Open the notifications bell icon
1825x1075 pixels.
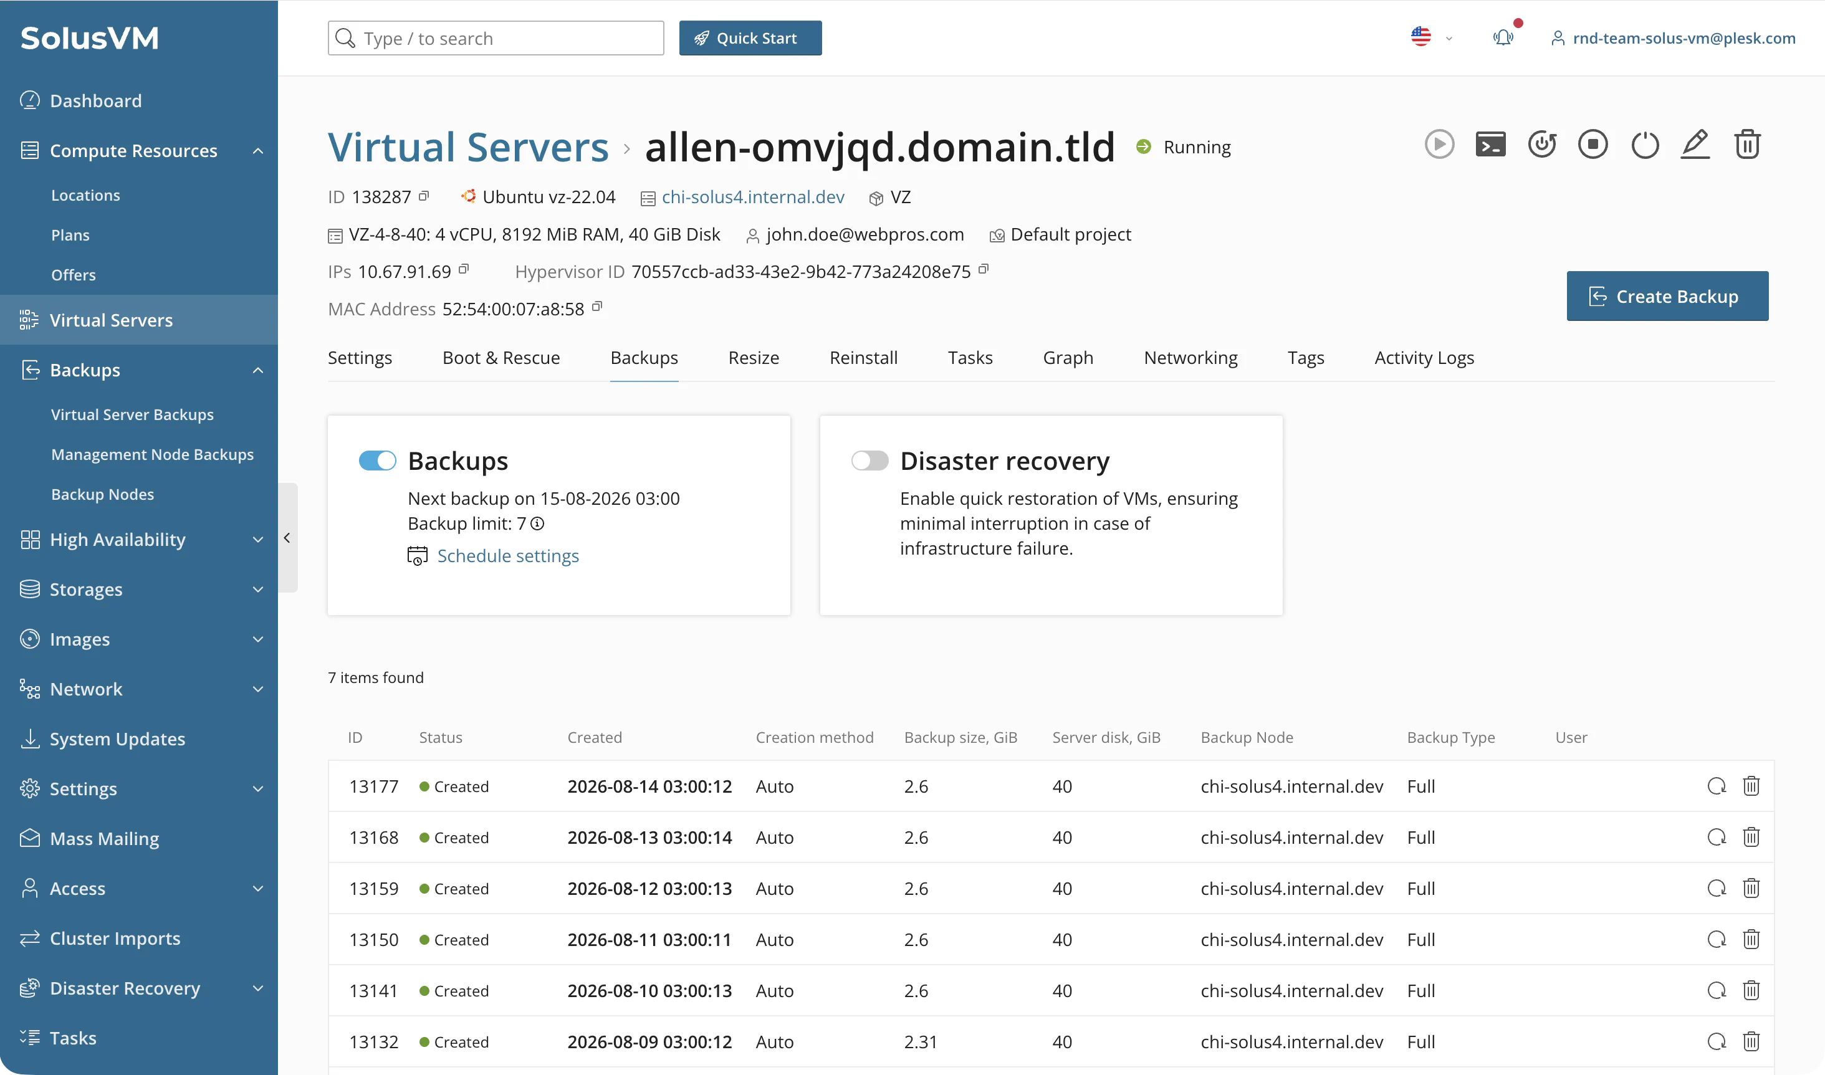(1503, 37)
